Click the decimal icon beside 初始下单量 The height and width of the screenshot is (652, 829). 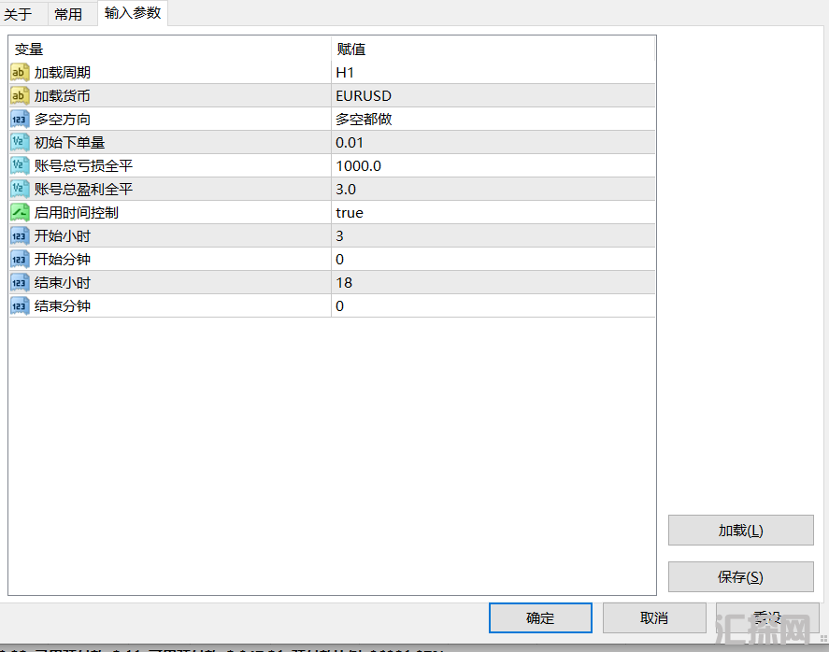click(x=20, y=142)
